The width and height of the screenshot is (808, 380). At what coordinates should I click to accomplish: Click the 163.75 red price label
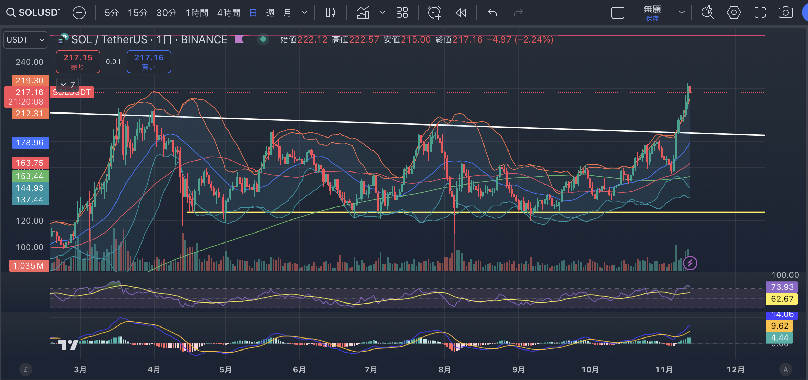click(30, 163)
